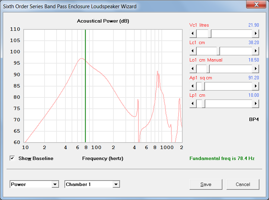This screenshot has width=269, height=200.
Task: Click right arrow of Lo1 cm slider
Action: pyautogui.click(x=255, y=69)
